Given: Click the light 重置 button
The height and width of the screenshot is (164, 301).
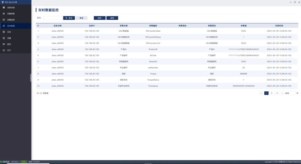Looking at the screenshot, I should tap(82, 18).
